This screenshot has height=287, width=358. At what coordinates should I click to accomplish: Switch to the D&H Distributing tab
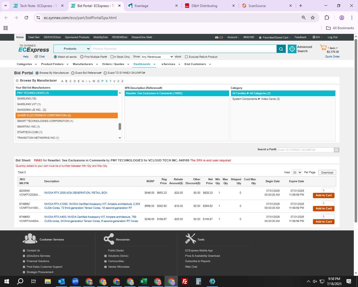pyautogui.click(x=209, y=6)
